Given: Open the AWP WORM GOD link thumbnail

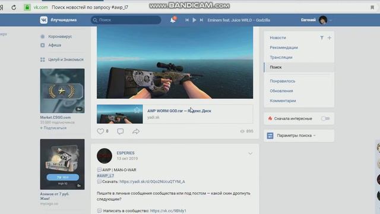Looking at the screenshot, I should pyautogui.click(x=120, y=114).
